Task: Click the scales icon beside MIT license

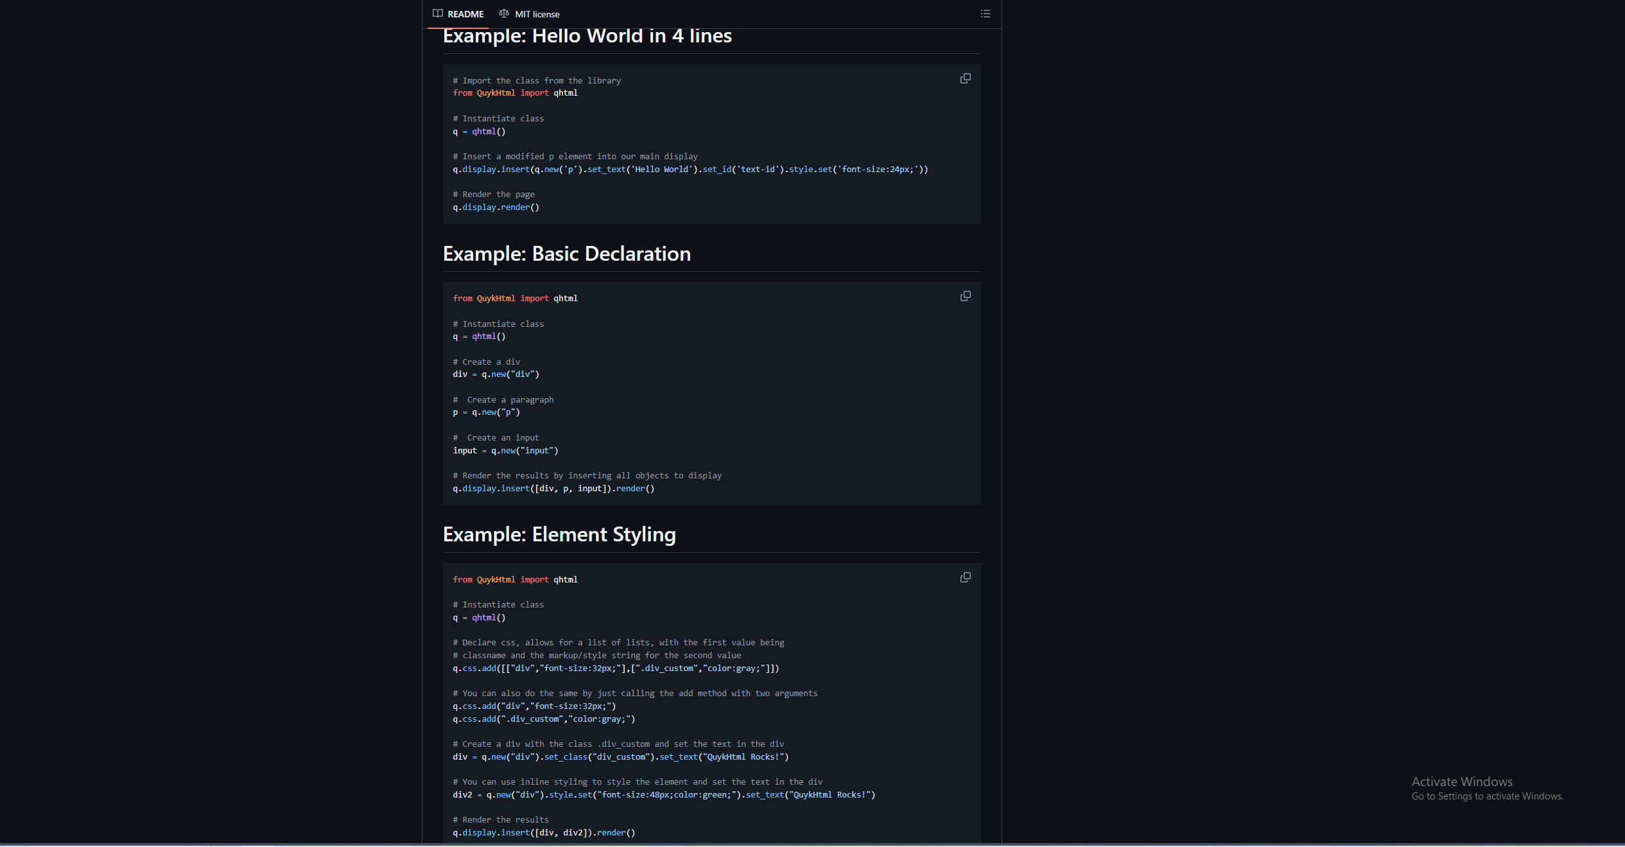Action: 504,13
